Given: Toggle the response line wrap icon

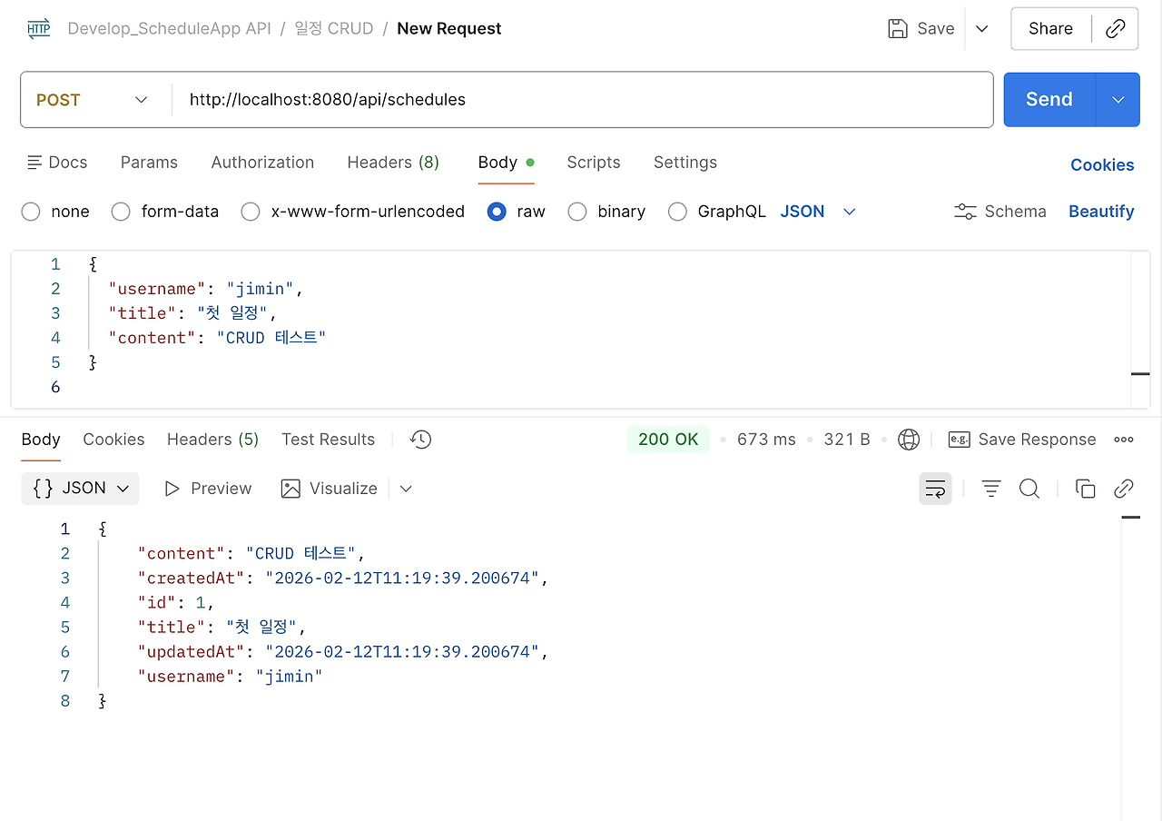Looking at the screenshot, I should [x=935, y=489].
